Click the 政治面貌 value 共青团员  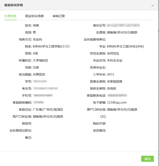click(39, 75)
